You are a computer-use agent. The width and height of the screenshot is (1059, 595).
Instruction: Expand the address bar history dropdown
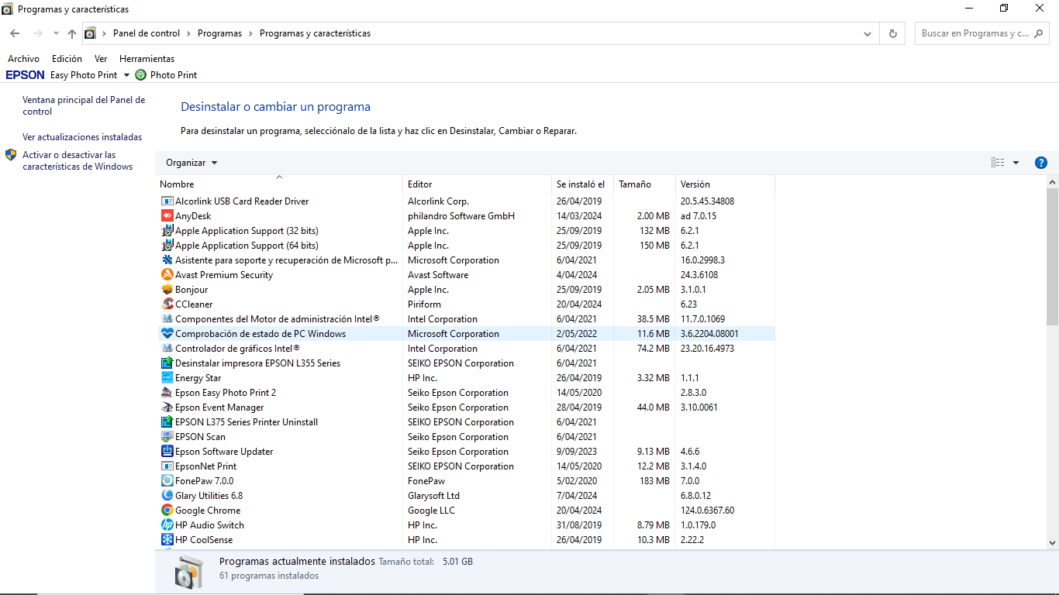point(868,34)
